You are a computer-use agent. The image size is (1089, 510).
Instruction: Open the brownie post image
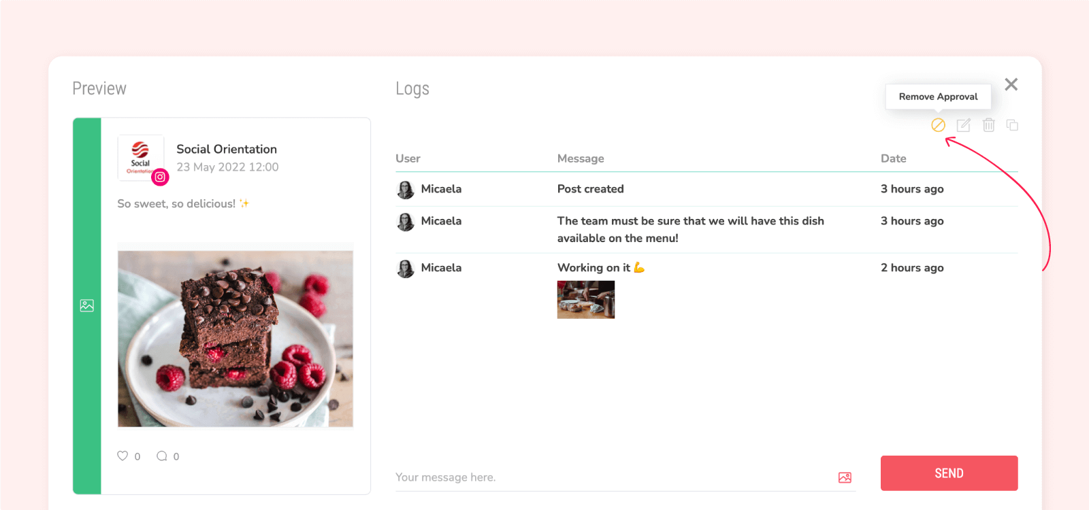[x=235, y=339]
